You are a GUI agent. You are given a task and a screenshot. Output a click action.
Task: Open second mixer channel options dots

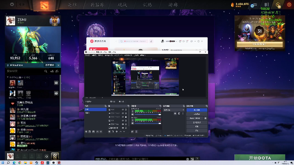tap(133, 120)
